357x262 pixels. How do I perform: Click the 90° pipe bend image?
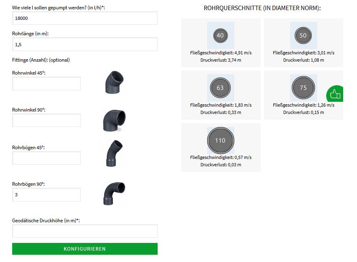point(114,193)
